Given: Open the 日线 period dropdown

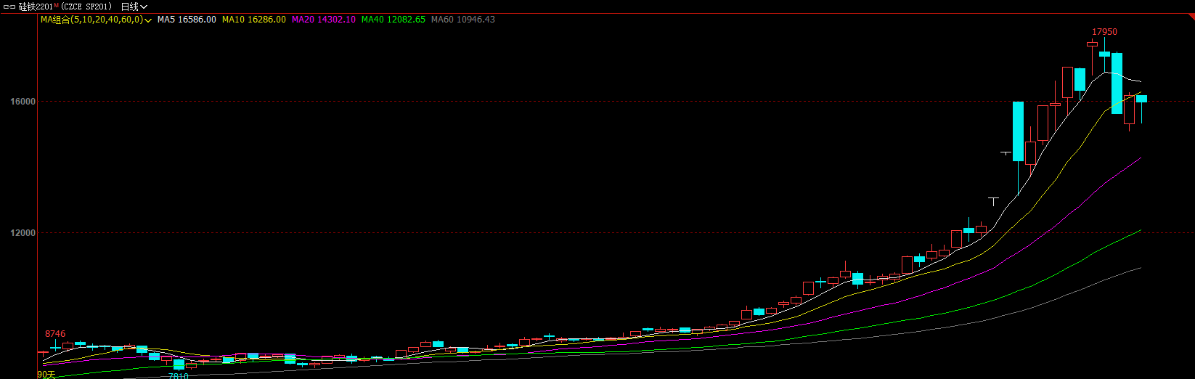Looking at the screenshot, I should 134,7.
